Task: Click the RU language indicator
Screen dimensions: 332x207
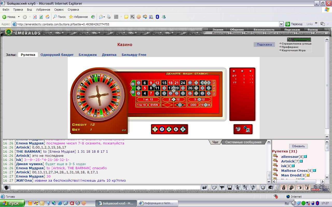Action: pyautogui.click(x=287, y=203)
